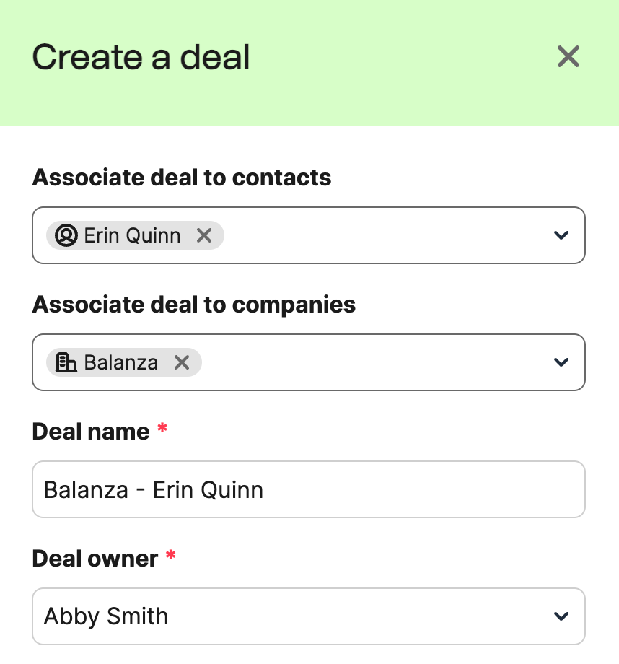Select the Abby Smith owner value
The width and height of the screenshot is (619, 664).
[x=106, y=616]
